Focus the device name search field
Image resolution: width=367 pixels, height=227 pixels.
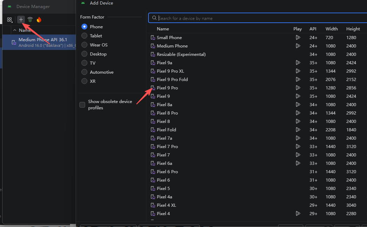pos(258,18)
